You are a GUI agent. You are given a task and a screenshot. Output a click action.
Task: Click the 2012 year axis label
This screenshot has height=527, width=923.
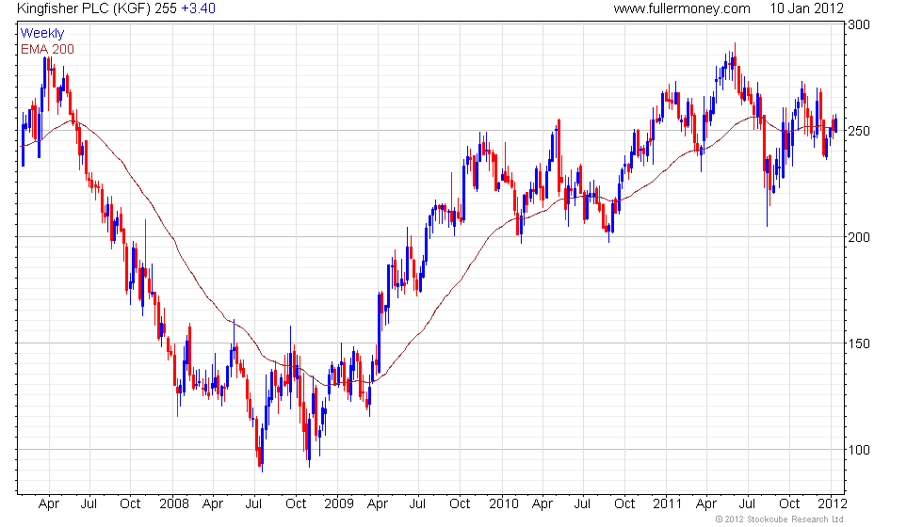833,504
